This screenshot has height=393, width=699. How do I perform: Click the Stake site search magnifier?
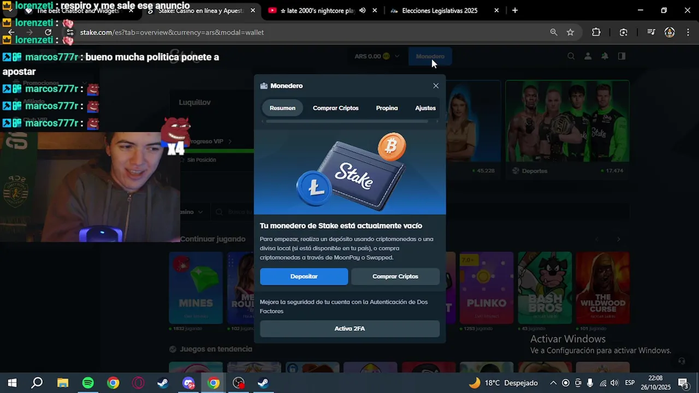pyautogui.click(x=571, y=56)
